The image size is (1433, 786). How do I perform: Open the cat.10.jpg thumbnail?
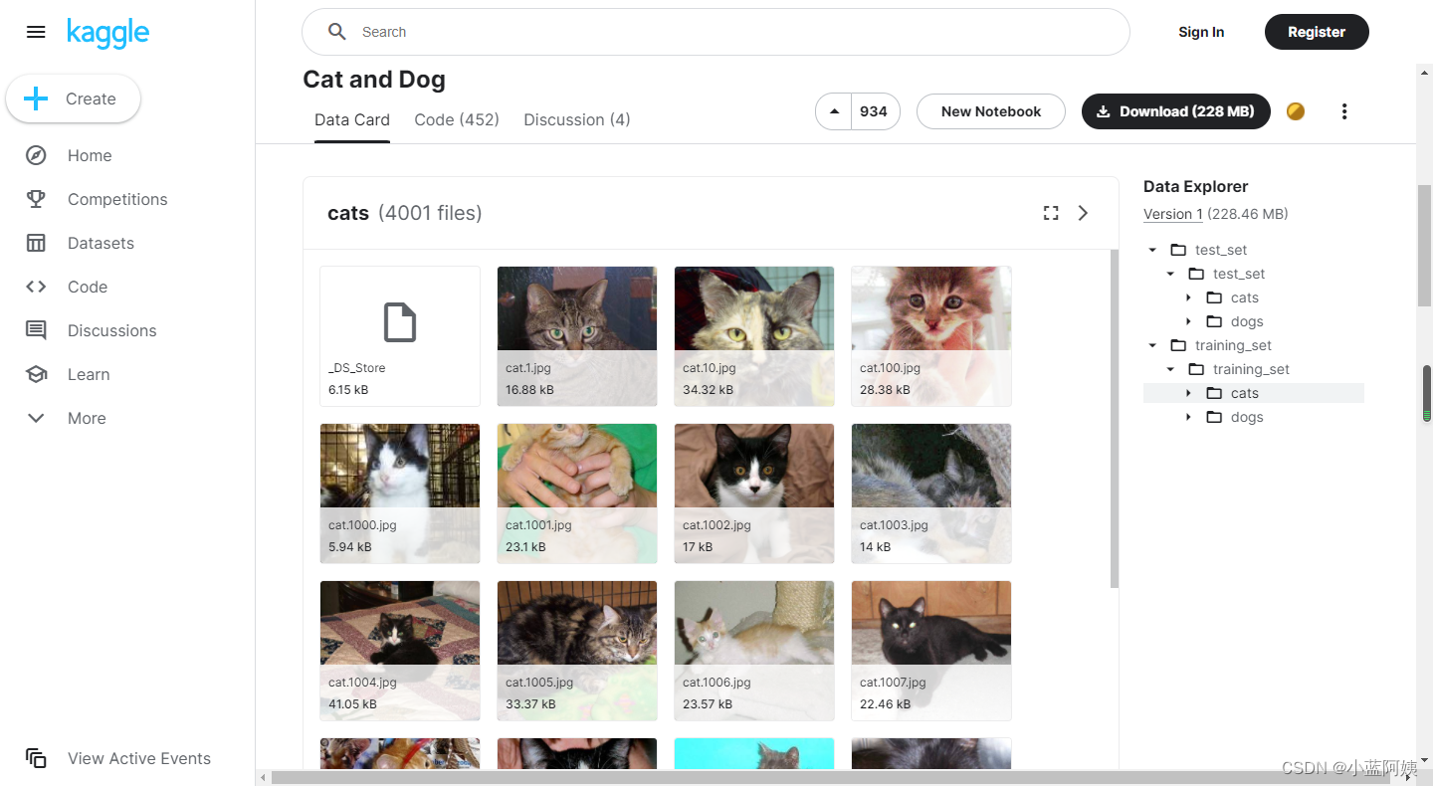754,336
